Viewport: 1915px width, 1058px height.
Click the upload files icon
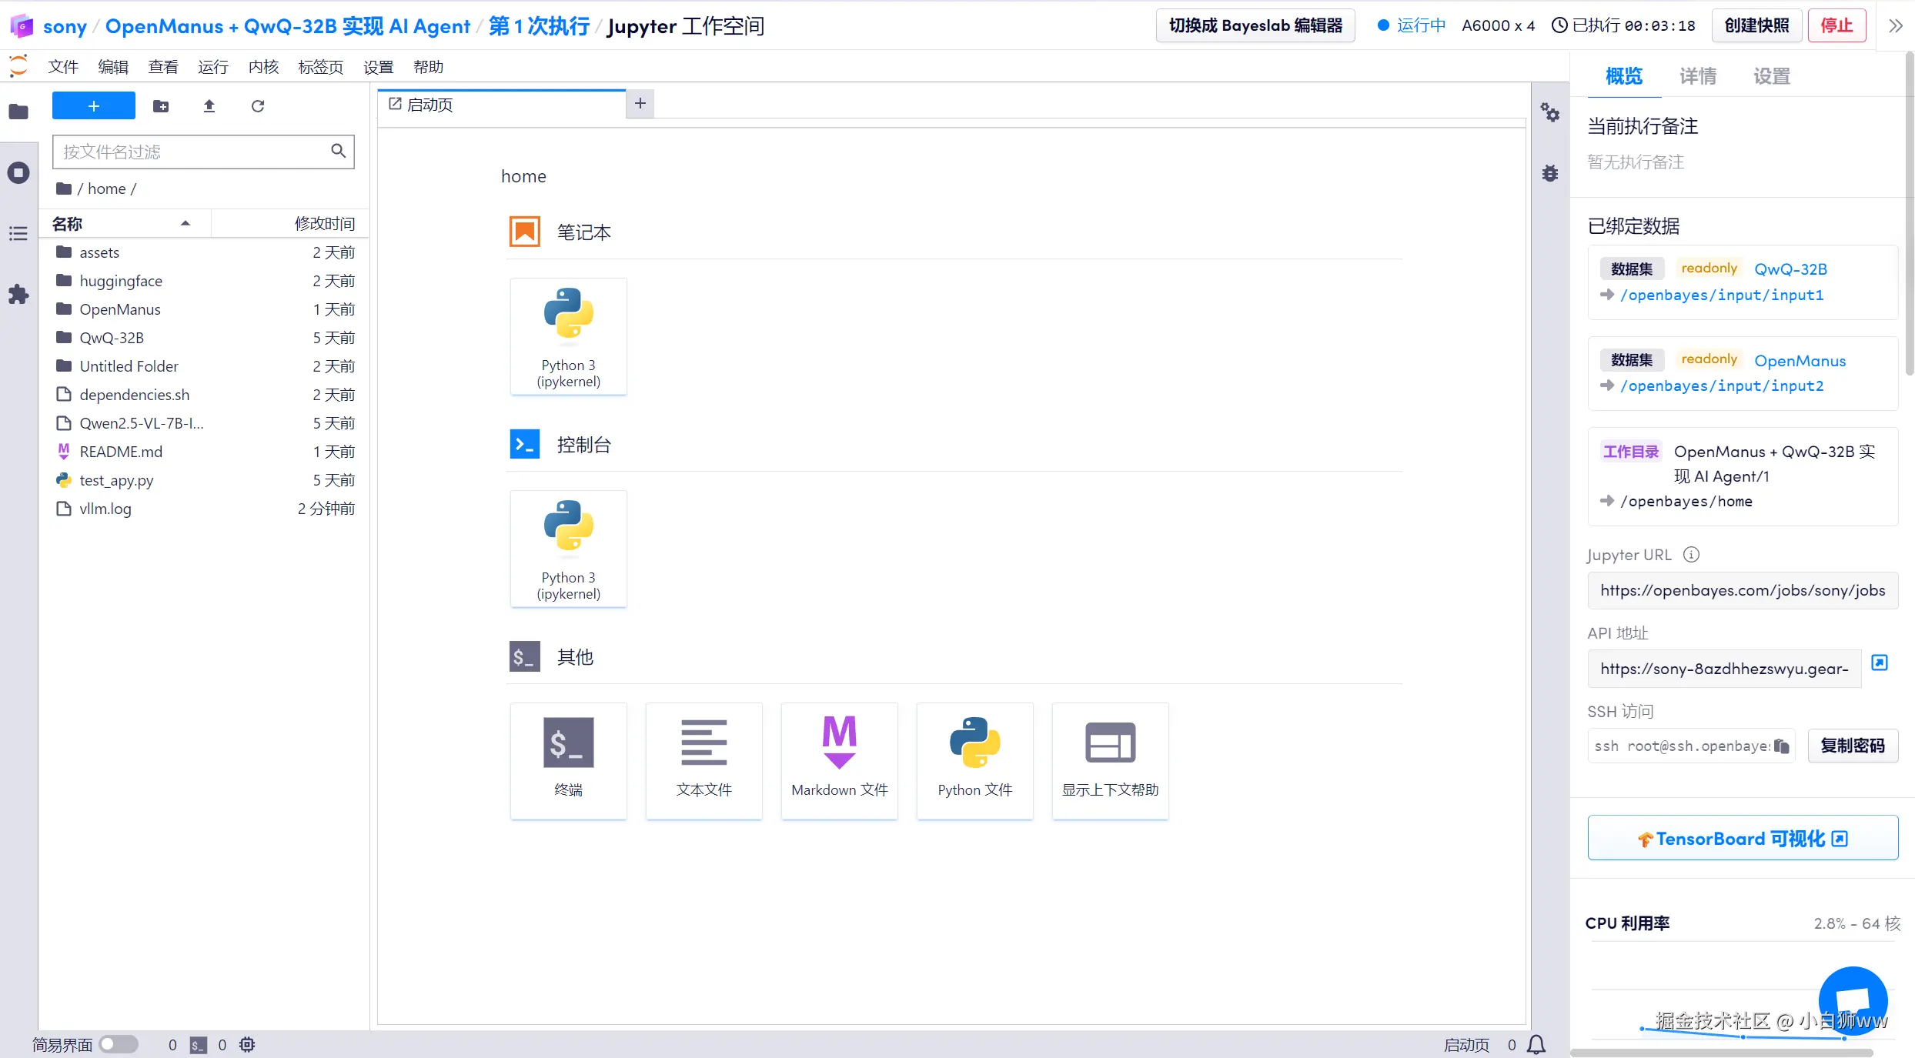coord(209,106)
